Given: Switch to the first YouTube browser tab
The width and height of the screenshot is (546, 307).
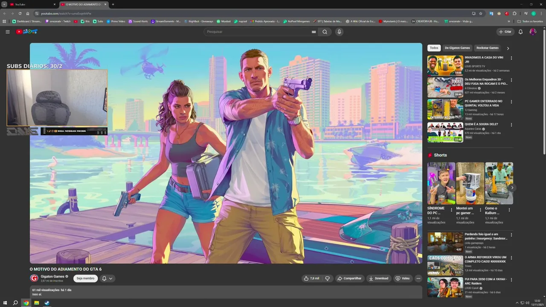Looking at the screenshot, I should (33, 4).
